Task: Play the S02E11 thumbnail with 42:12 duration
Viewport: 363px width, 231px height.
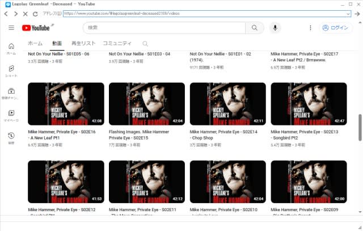Action: tap(147, 182)
